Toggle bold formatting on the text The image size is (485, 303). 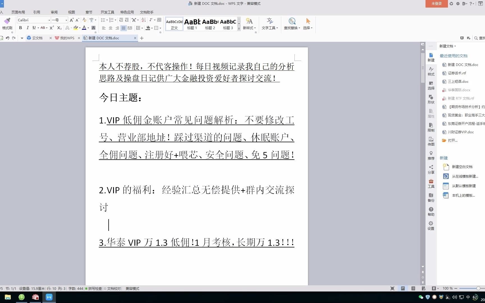click(x=20, y=28)
